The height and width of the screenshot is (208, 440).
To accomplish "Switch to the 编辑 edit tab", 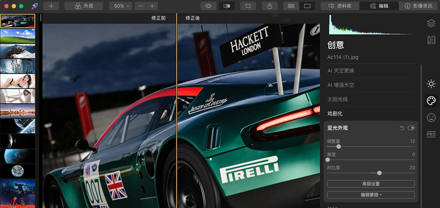I will 379,6.
